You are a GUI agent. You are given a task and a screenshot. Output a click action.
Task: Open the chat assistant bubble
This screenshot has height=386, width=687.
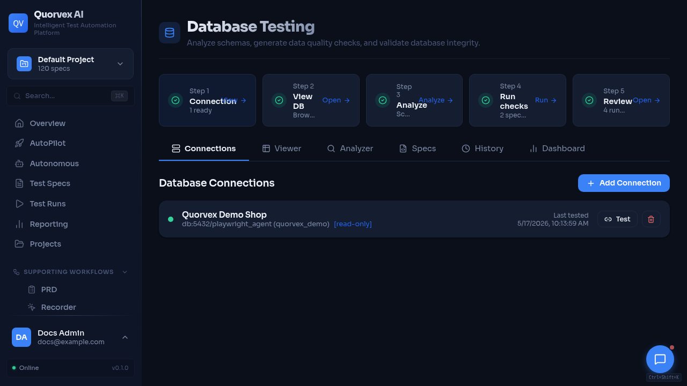[x=660, y=359]
